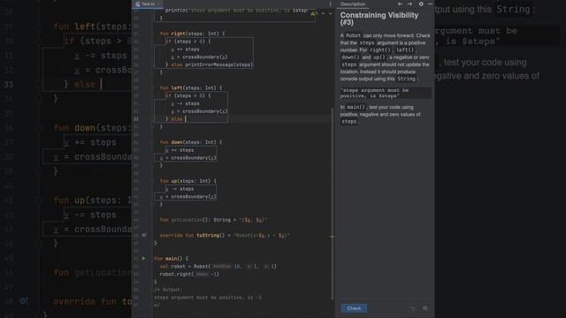Click the fun right(steps: Int) line
The image size is (566, 318).
193,34
